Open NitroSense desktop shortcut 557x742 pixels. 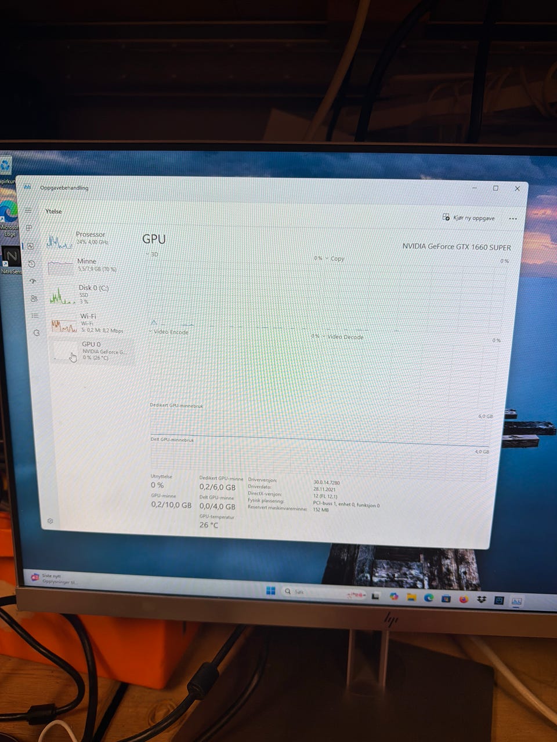[10, 260]
